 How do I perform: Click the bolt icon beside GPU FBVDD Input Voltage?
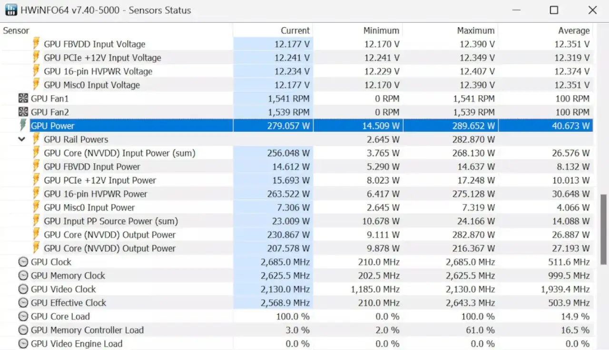pyautogui.click(x=36, y=44)
